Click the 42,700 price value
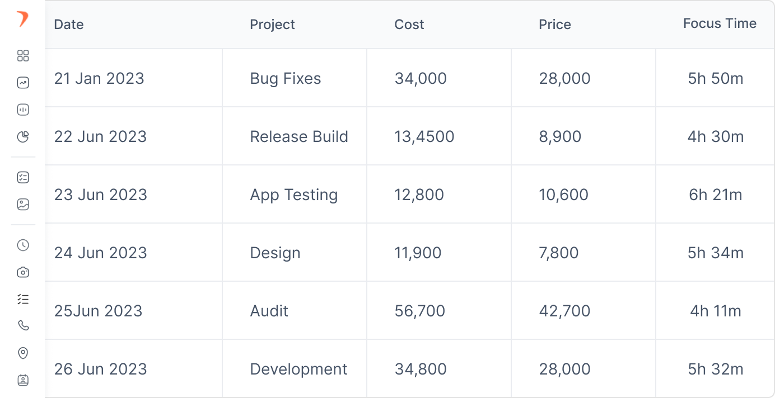Screen dimensions: 775x398 [x=565, y=311]
